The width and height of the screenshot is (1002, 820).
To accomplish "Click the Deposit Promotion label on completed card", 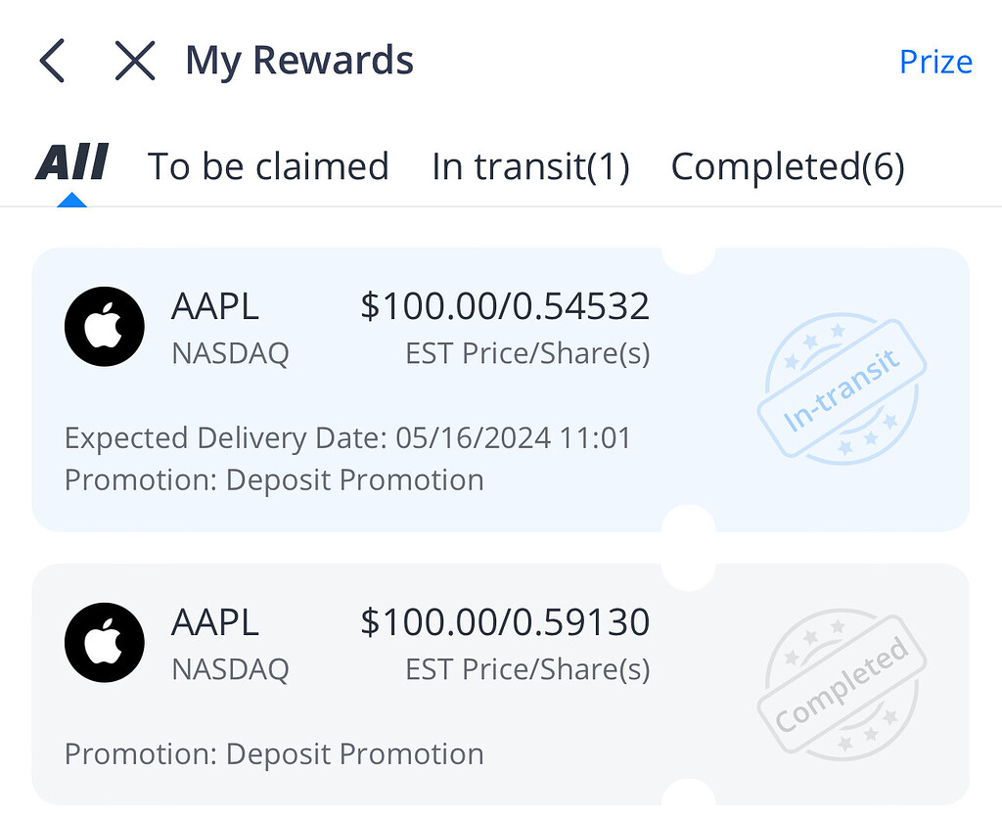I will click(274, 753).
